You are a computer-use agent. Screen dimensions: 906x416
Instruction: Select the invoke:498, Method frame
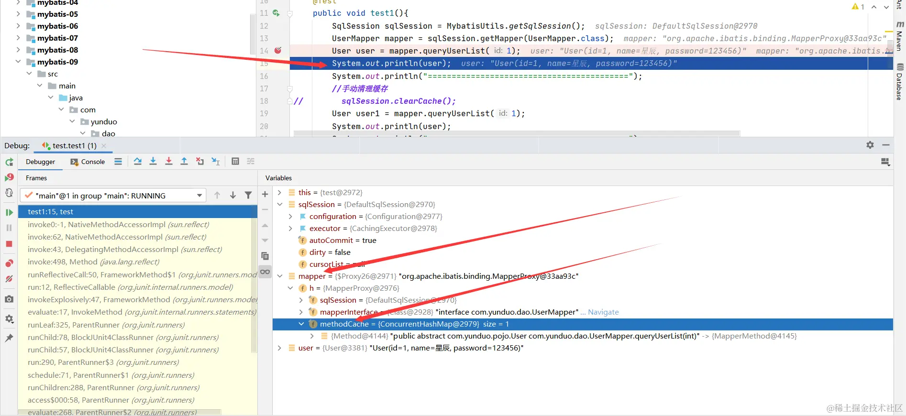[138, 262]
